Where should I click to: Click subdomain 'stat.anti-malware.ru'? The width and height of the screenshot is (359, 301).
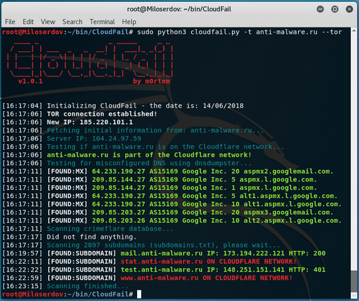coord(161,262)
